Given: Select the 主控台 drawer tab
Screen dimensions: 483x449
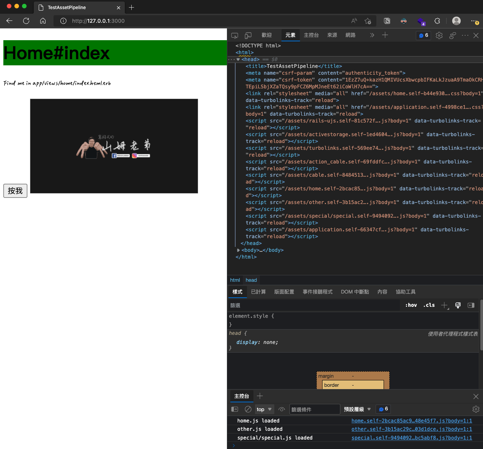Looking at the screenshot, I should pyautogui.click(x=241, y=396).
